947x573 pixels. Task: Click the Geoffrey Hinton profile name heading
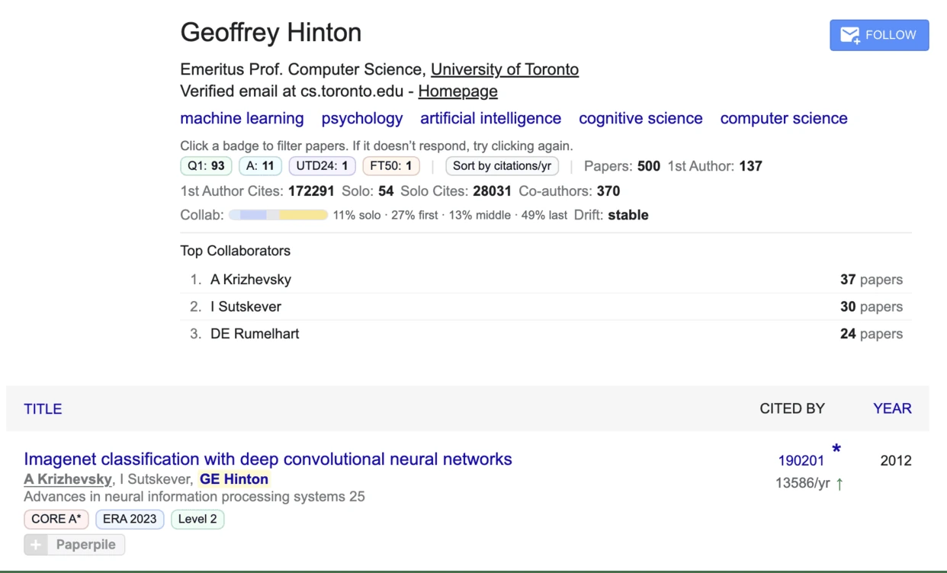(x=271, y=33)
